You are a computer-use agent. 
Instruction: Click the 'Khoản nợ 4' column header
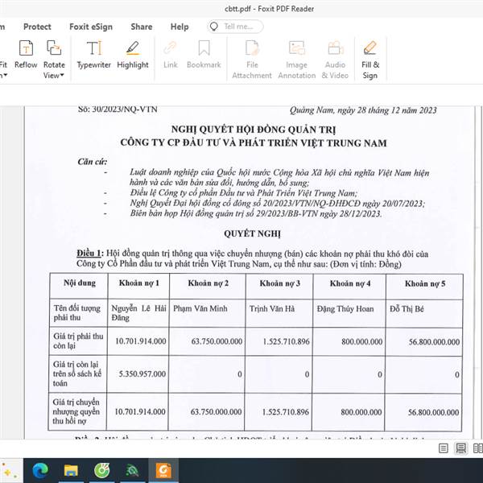(350, 283)
